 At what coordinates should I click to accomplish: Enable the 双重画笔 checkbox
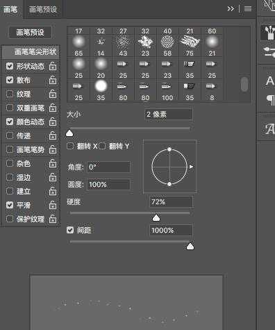point(10,108)
